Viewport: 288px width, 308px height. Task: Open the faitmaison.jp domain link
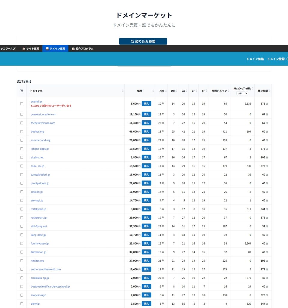[38, 252]
